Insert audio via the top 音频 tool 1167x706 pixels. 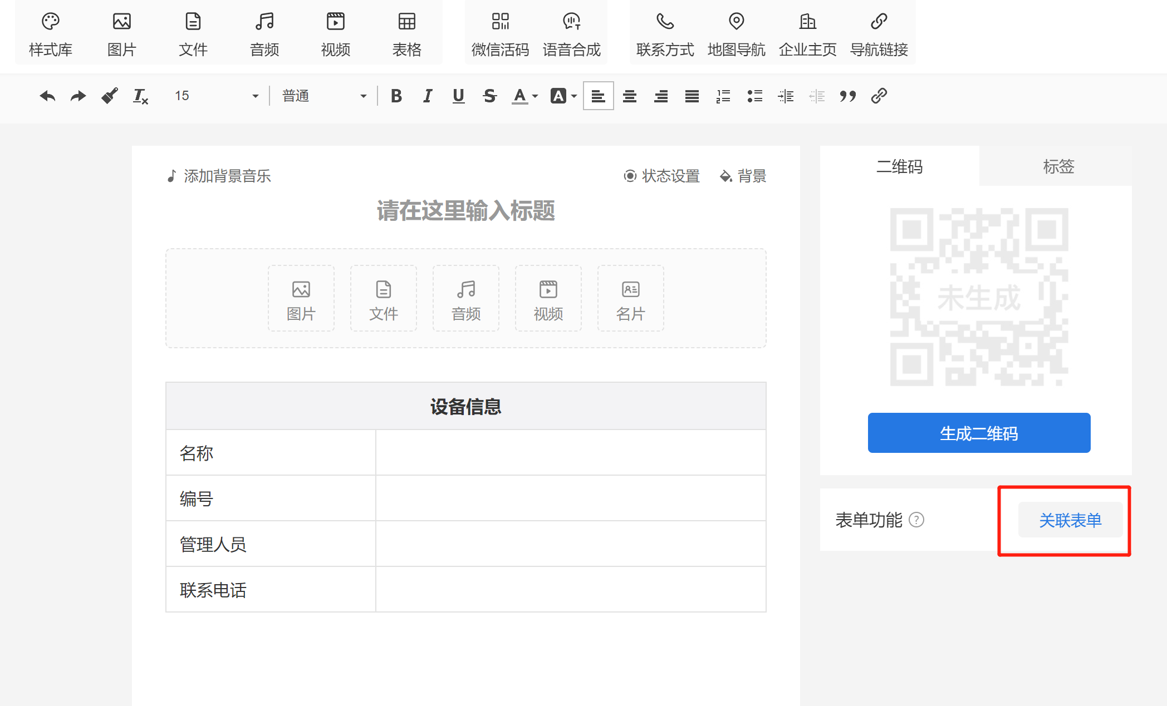[264, 34]
